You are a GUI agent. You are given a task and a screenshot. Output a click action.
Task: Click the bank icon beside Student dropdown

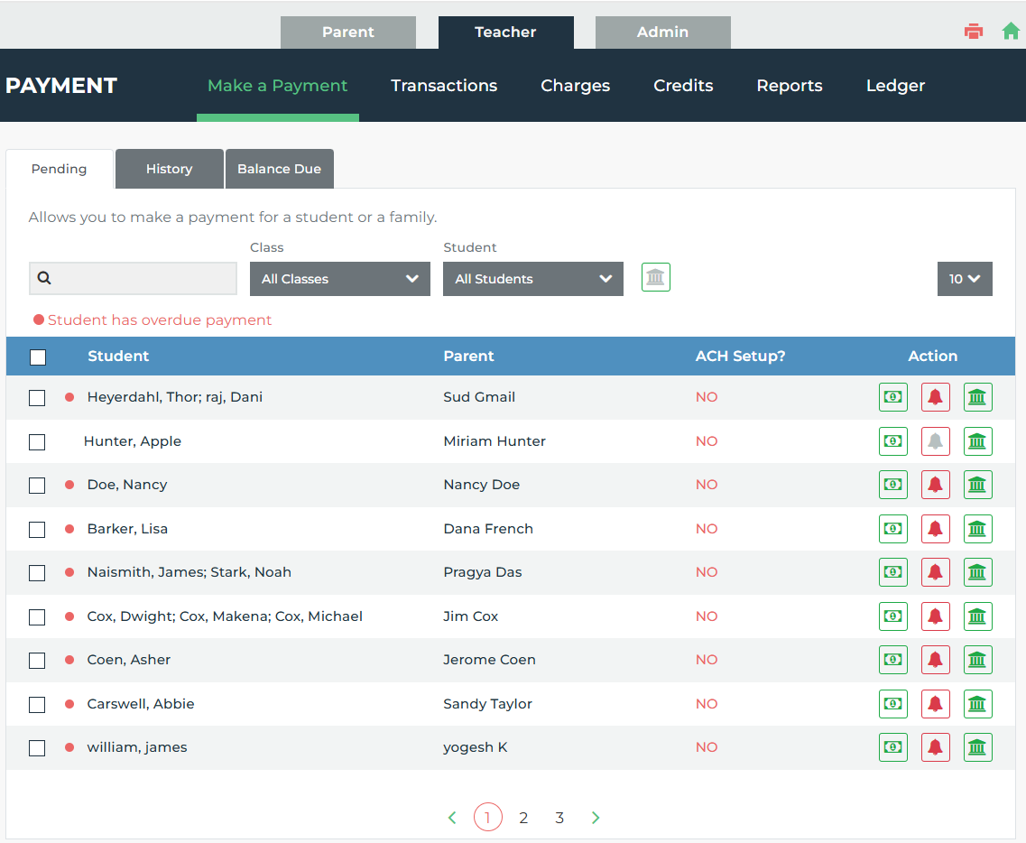tap(656, 277)
